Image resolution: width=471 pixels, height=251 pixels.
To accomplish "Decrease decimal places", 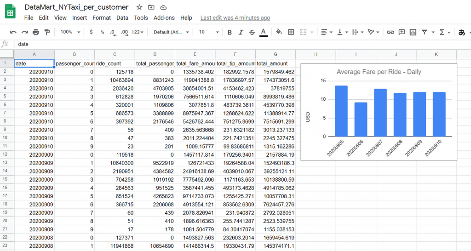I will (113, 32).
